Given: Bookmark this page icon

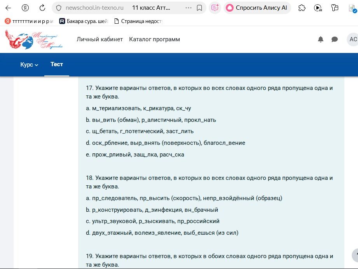Looking at the screenshot, I should pyautogui.click(x=199, y=8).
